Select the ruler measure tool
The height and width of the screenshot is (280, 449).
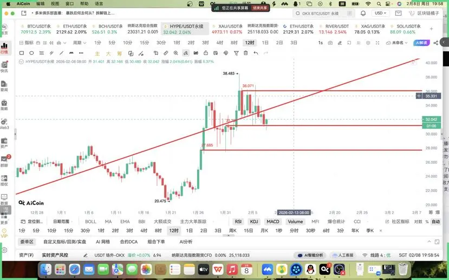166,53
